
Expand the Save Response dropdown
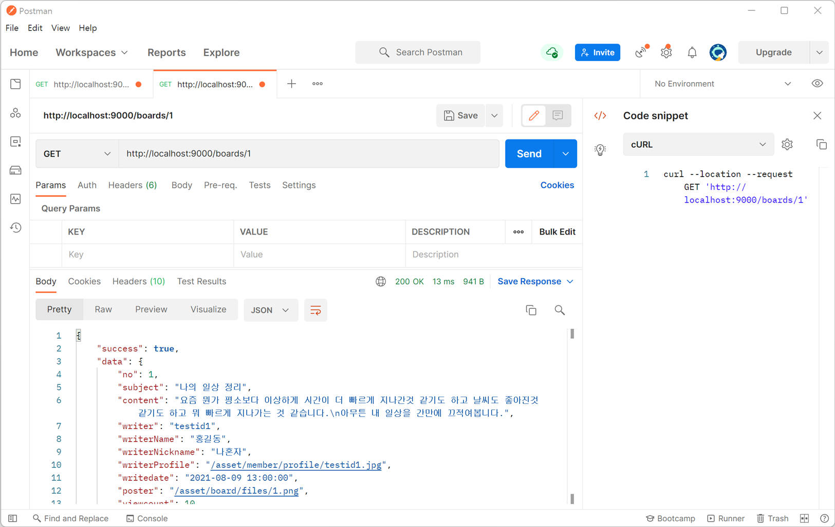(x=535, y=281)
